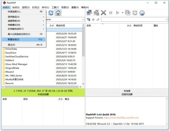
Task: Open the 目录(D) menu
Action: (x=65, y=7)
